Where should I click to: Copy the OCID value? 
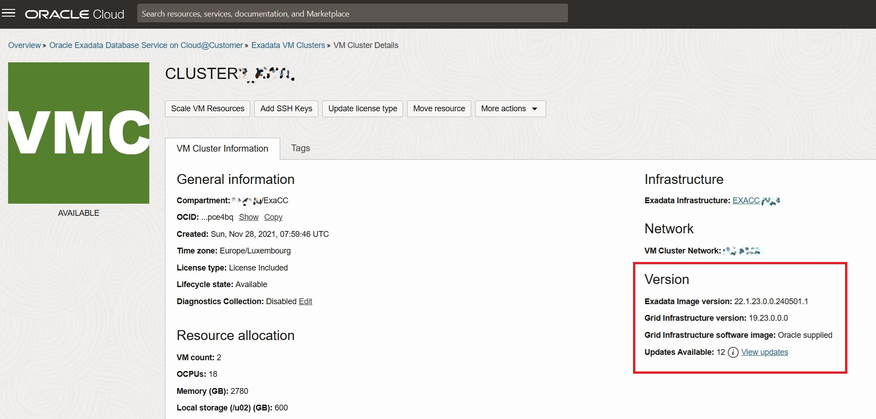(x=273, y=217)
